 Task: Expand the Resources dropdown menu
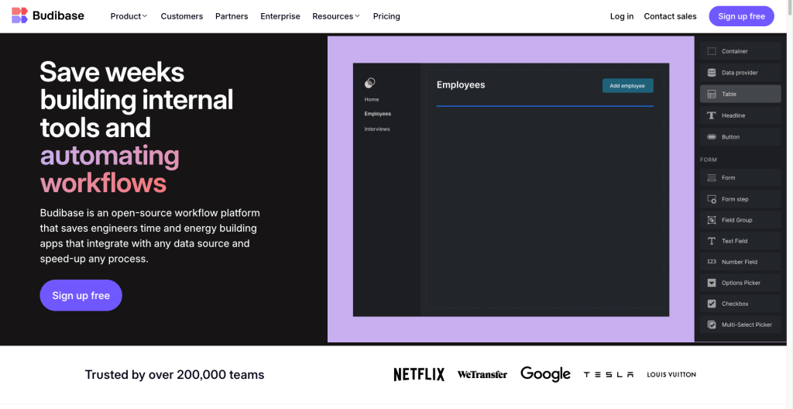pos(336,16)
